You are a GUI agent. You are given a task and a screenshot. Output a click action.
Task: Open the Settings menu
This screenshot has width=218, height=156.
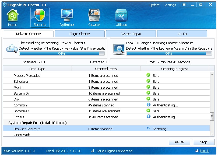[170, 5]
